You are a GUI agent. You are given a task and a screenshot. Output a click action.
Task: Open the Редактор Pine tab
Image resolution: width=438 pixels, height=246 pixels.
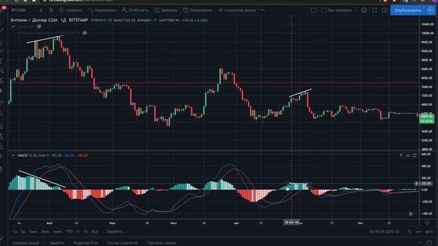pyautogui.click(x=86, y=243)
